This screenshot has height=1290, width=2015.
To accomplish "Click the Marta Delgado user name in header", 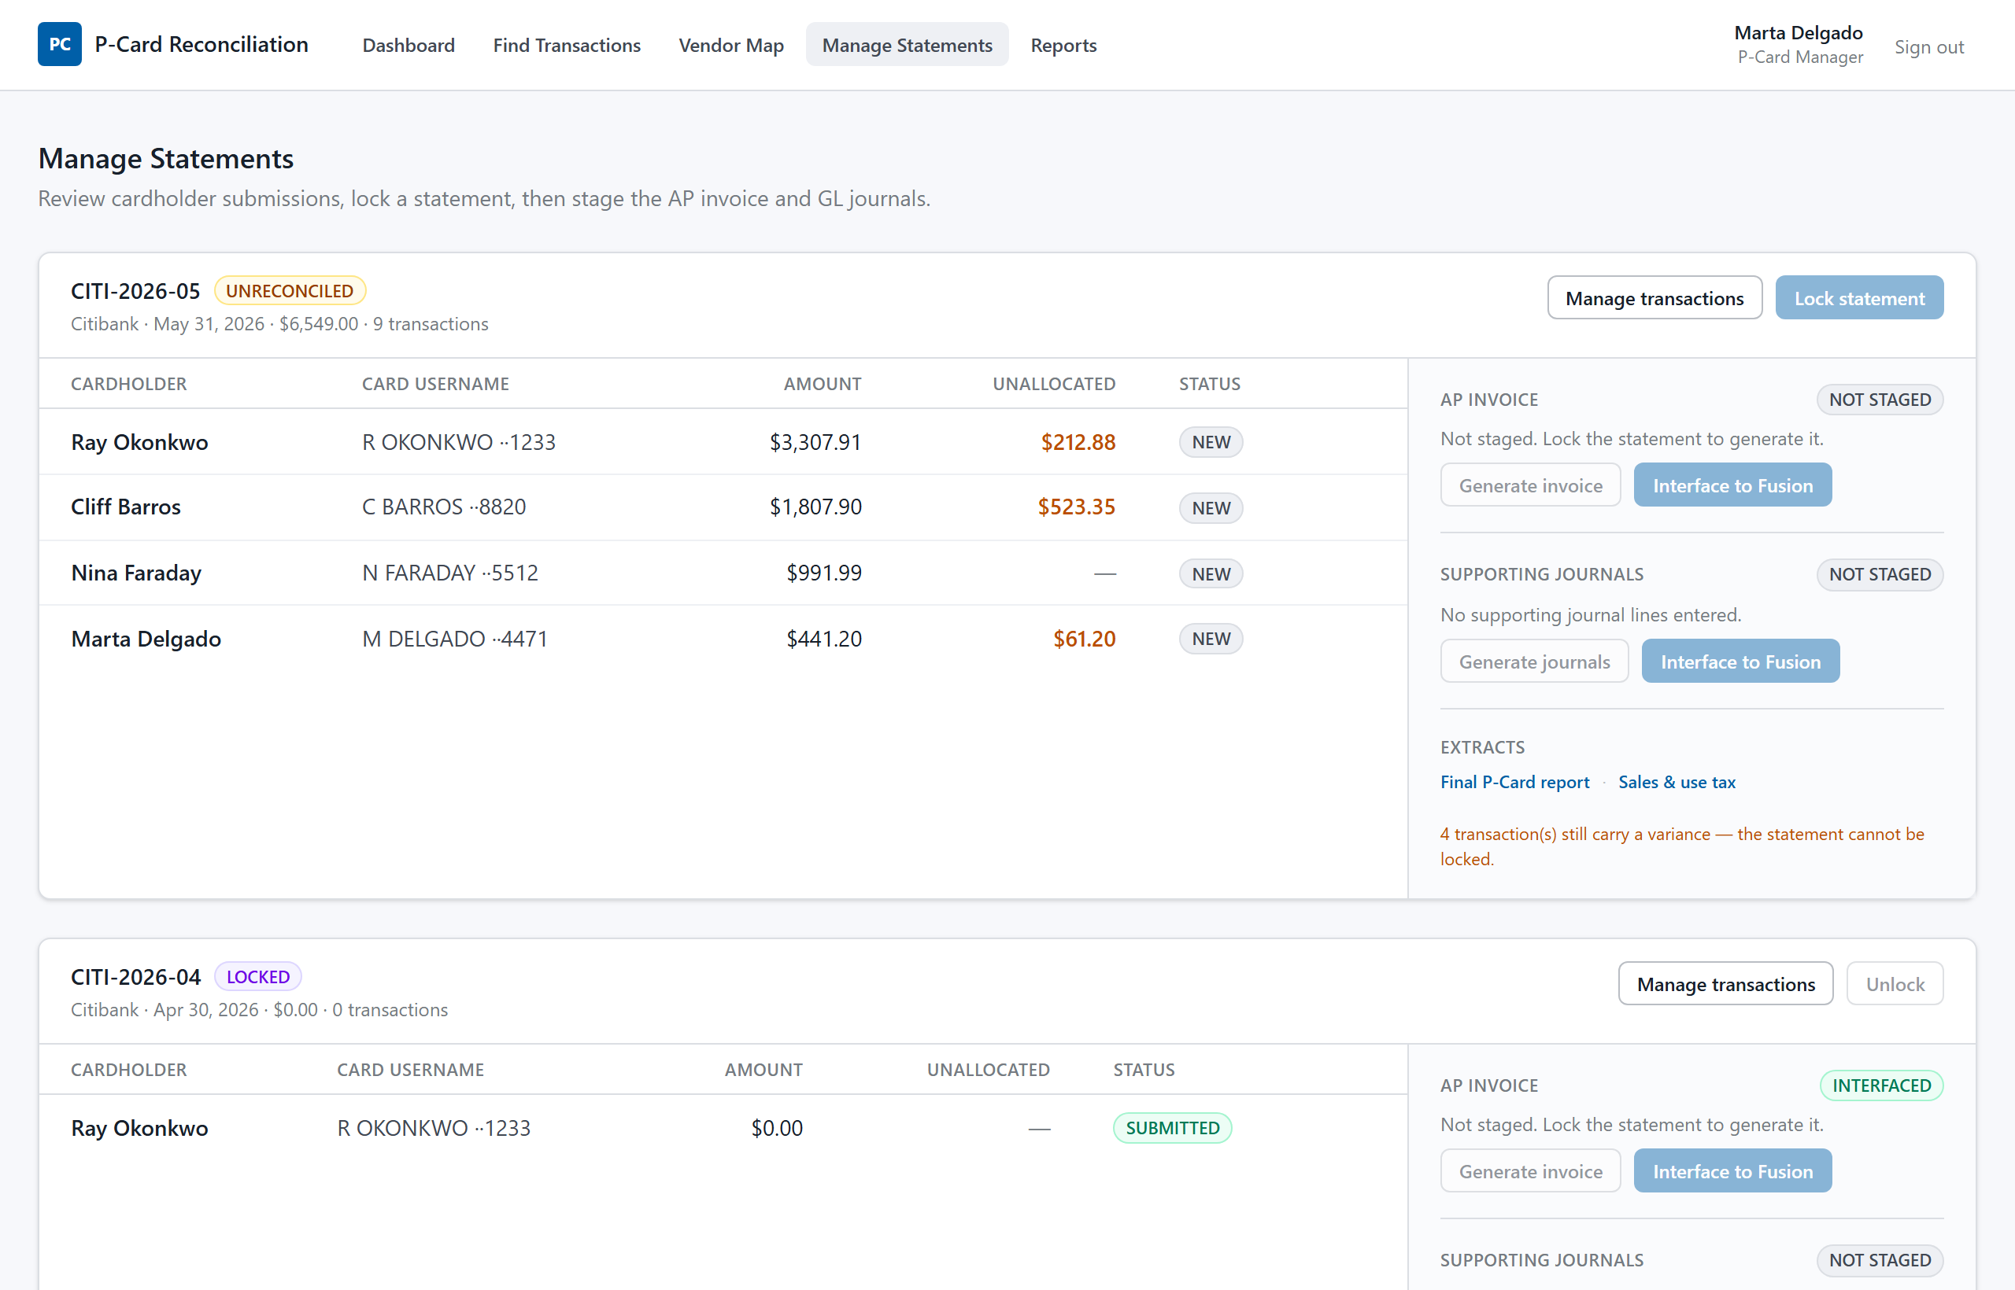I will pos(1797,33).
